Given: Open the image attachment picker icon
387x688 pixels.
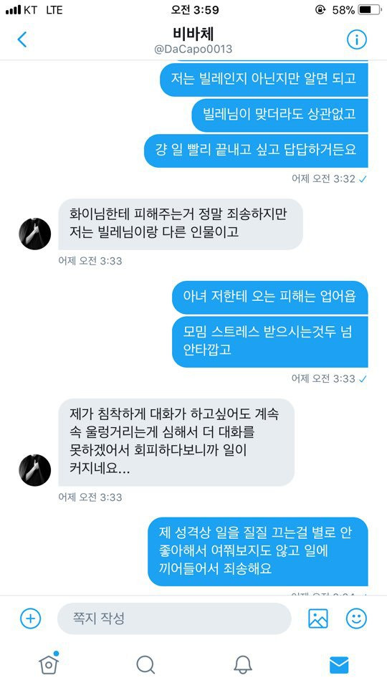Looking at the screenshot, I should click(318, 618).
